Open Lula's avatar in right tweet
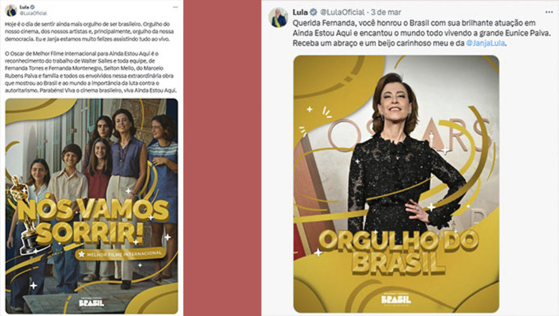The image size is (559, 316). tap(278, 18)
